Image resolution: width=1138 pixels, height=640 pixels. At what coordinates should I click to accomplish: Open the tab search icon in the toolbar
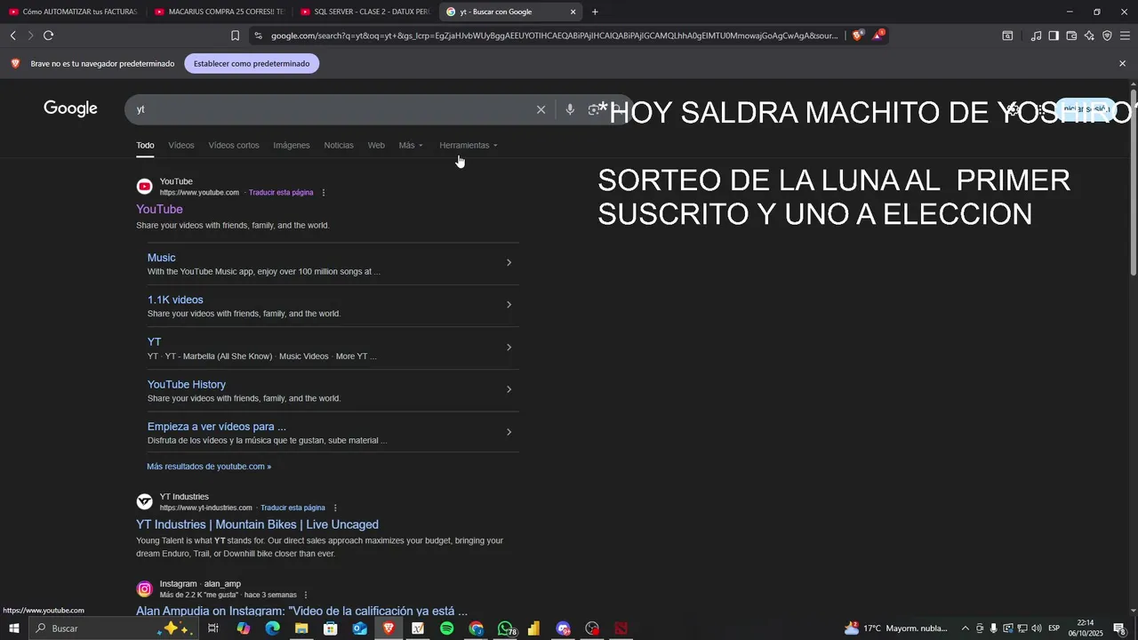[x=1007, y=36]
